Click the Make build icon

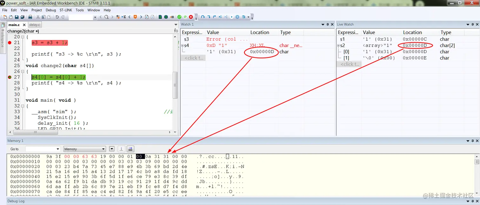click(x=166, y=17)
